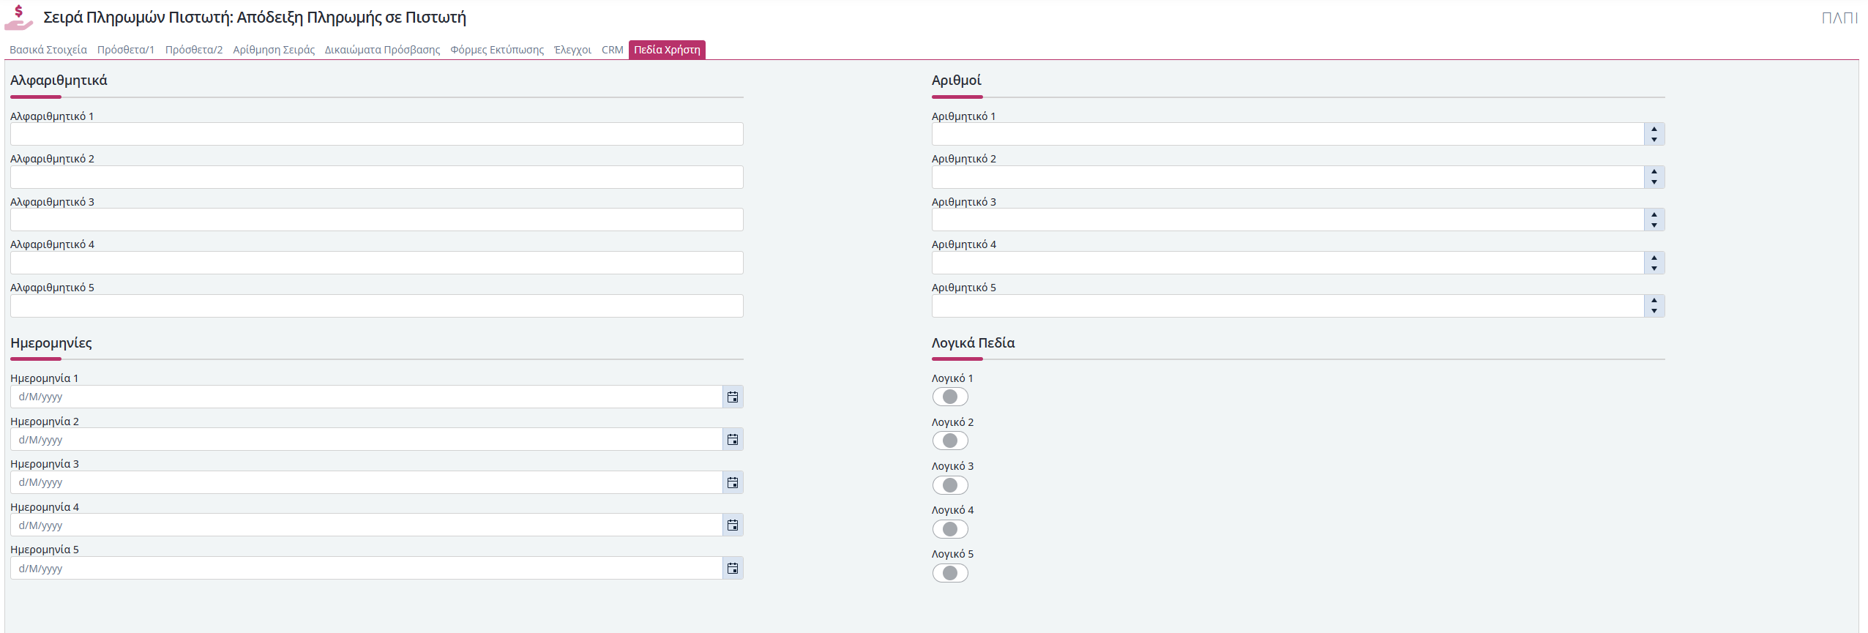Click the Ημερομηνία 1 date input

tap(366, 397)
